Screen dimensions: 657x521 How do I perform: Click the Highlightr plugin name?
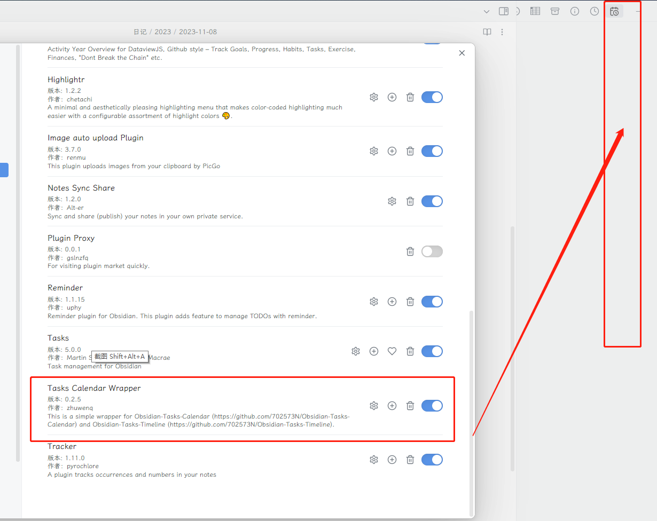coord(66,80)
